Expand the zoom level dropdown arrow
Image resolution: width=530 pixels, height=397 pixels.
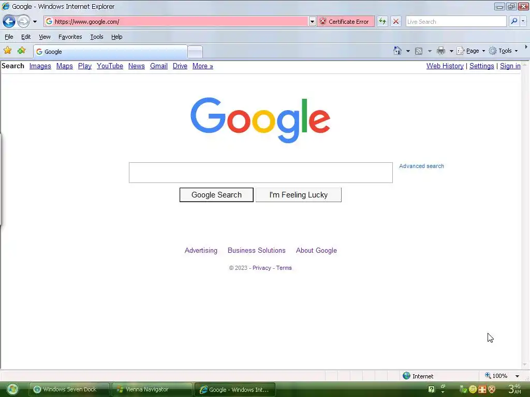tap(517, 376)
